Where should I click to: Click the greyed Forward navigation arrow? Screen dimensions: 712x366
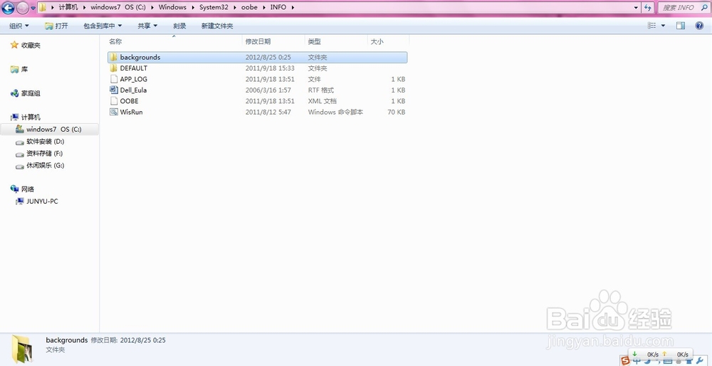22,8
